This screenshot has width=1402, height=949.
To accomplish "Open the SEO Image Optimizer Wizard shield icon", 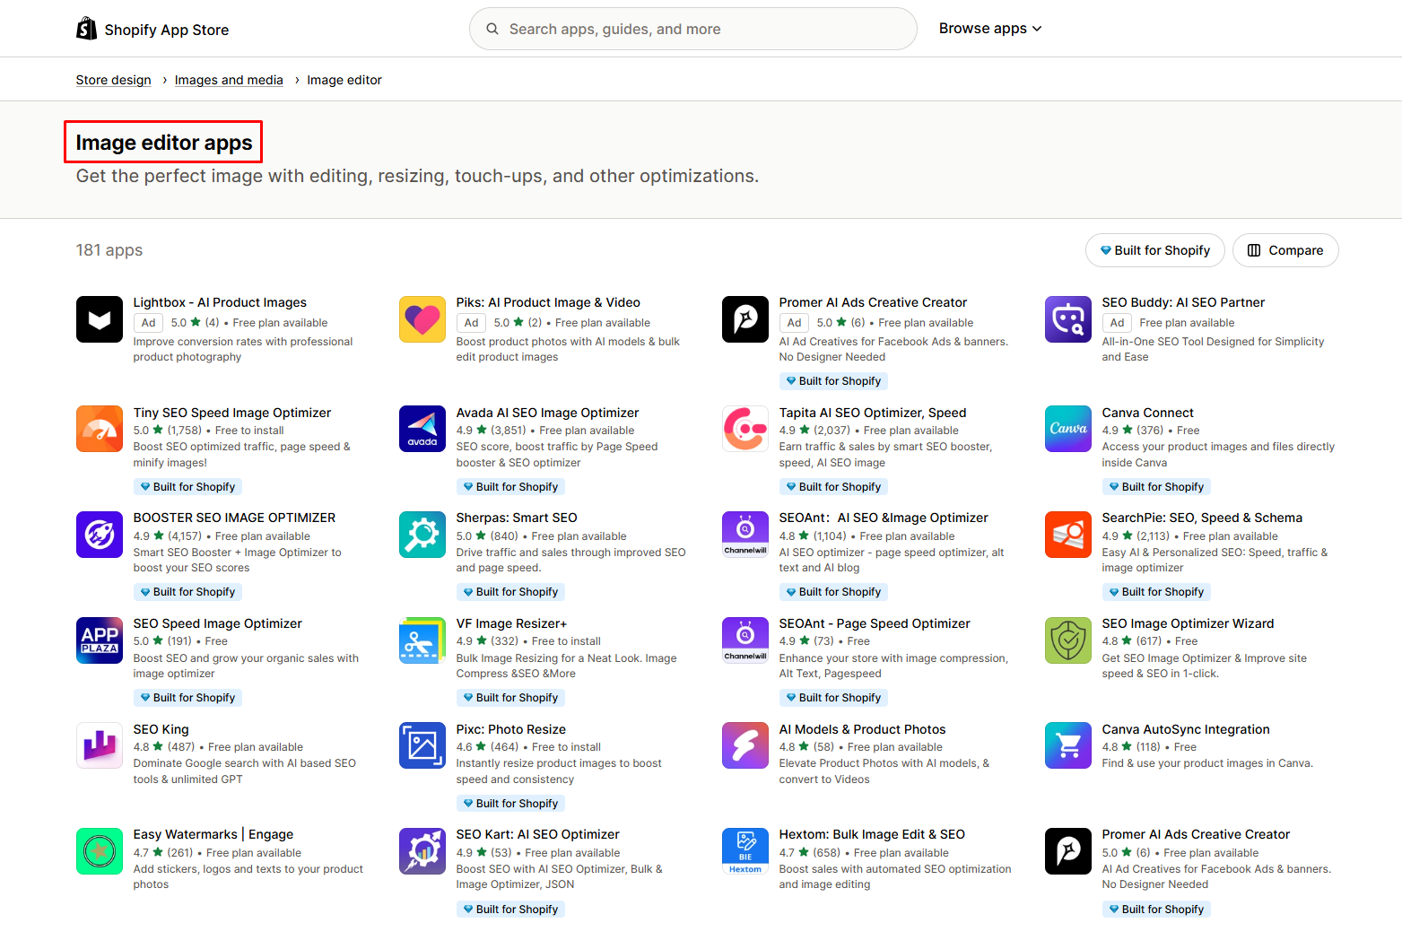I will click(1067, 640).
